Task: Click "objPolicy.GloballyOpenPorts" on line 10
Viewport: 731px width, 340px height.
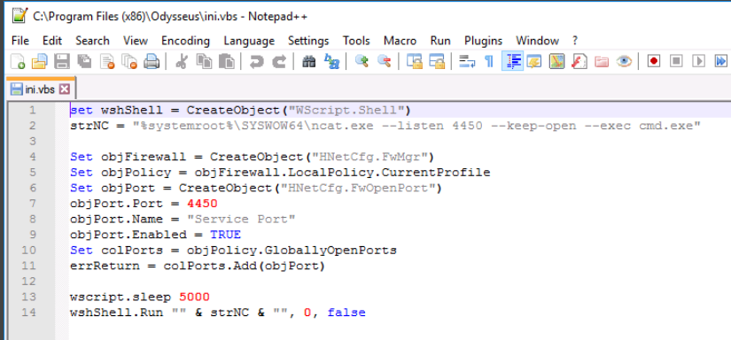Action: [292, 250]
